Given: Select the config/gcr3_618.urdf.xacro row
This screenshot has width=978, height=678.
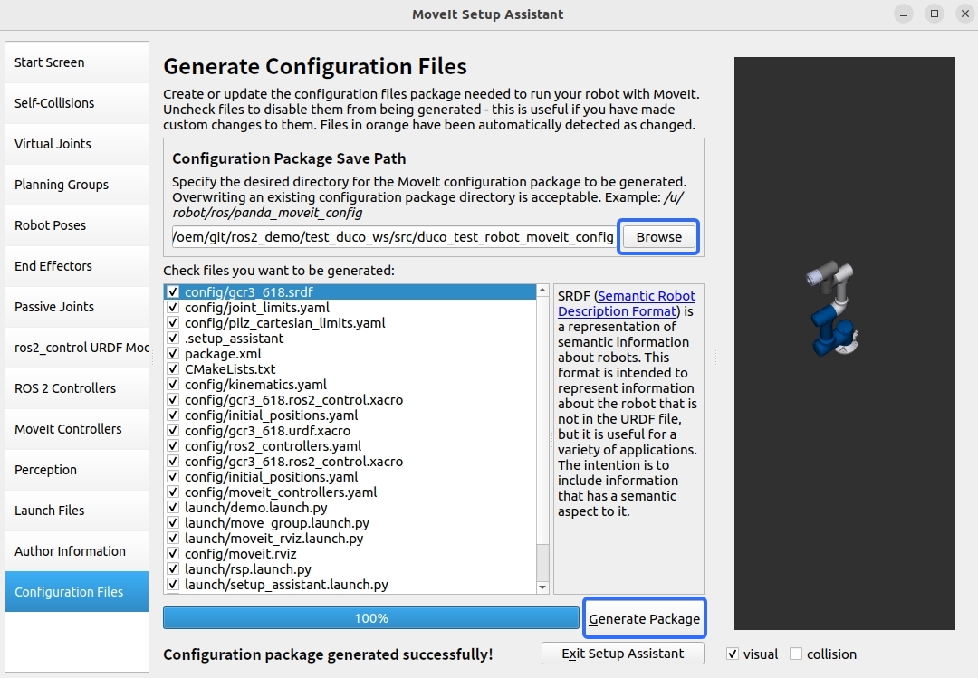Looking at the screenshot, I should tap(350, 431).
